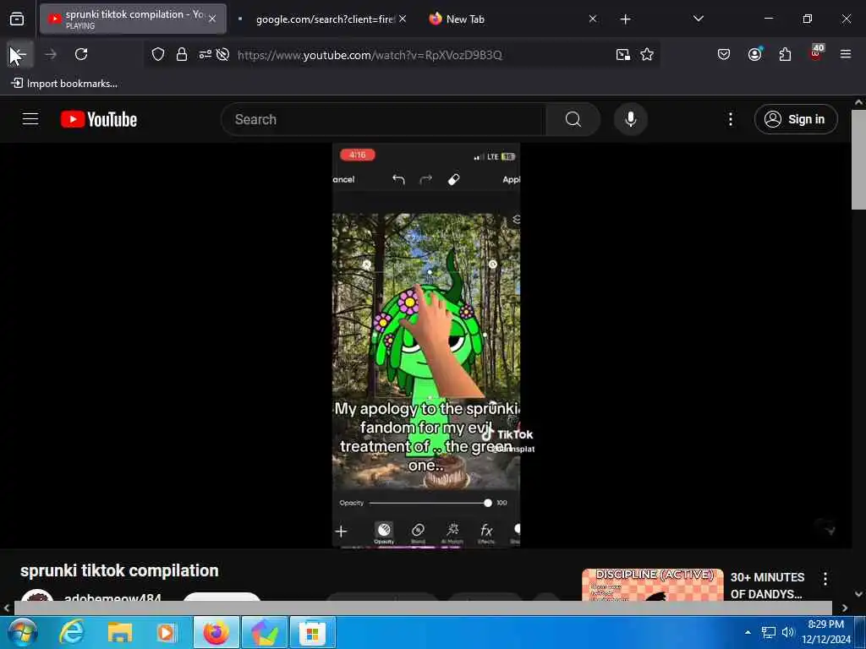The height and width of the screenshot is (649, 866).
Task: Go back one page in Firefox
Action: 20,54
